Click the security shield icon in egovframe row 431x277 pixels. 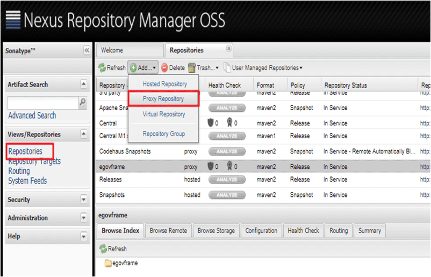coord(211,166)
